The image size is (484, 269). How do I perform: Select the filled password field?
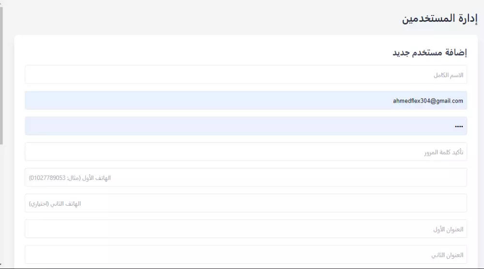pyautogui.click(x=246, y=126)
